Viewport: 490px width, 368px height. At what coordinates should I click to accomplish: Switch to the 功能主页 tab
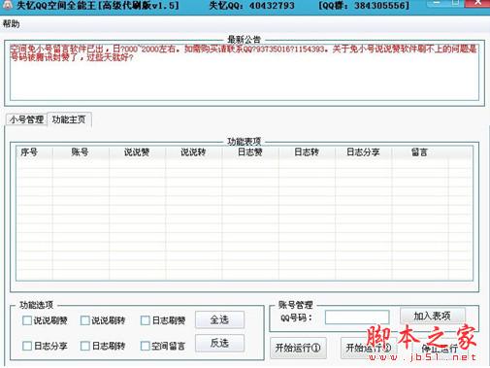(69, 119)
